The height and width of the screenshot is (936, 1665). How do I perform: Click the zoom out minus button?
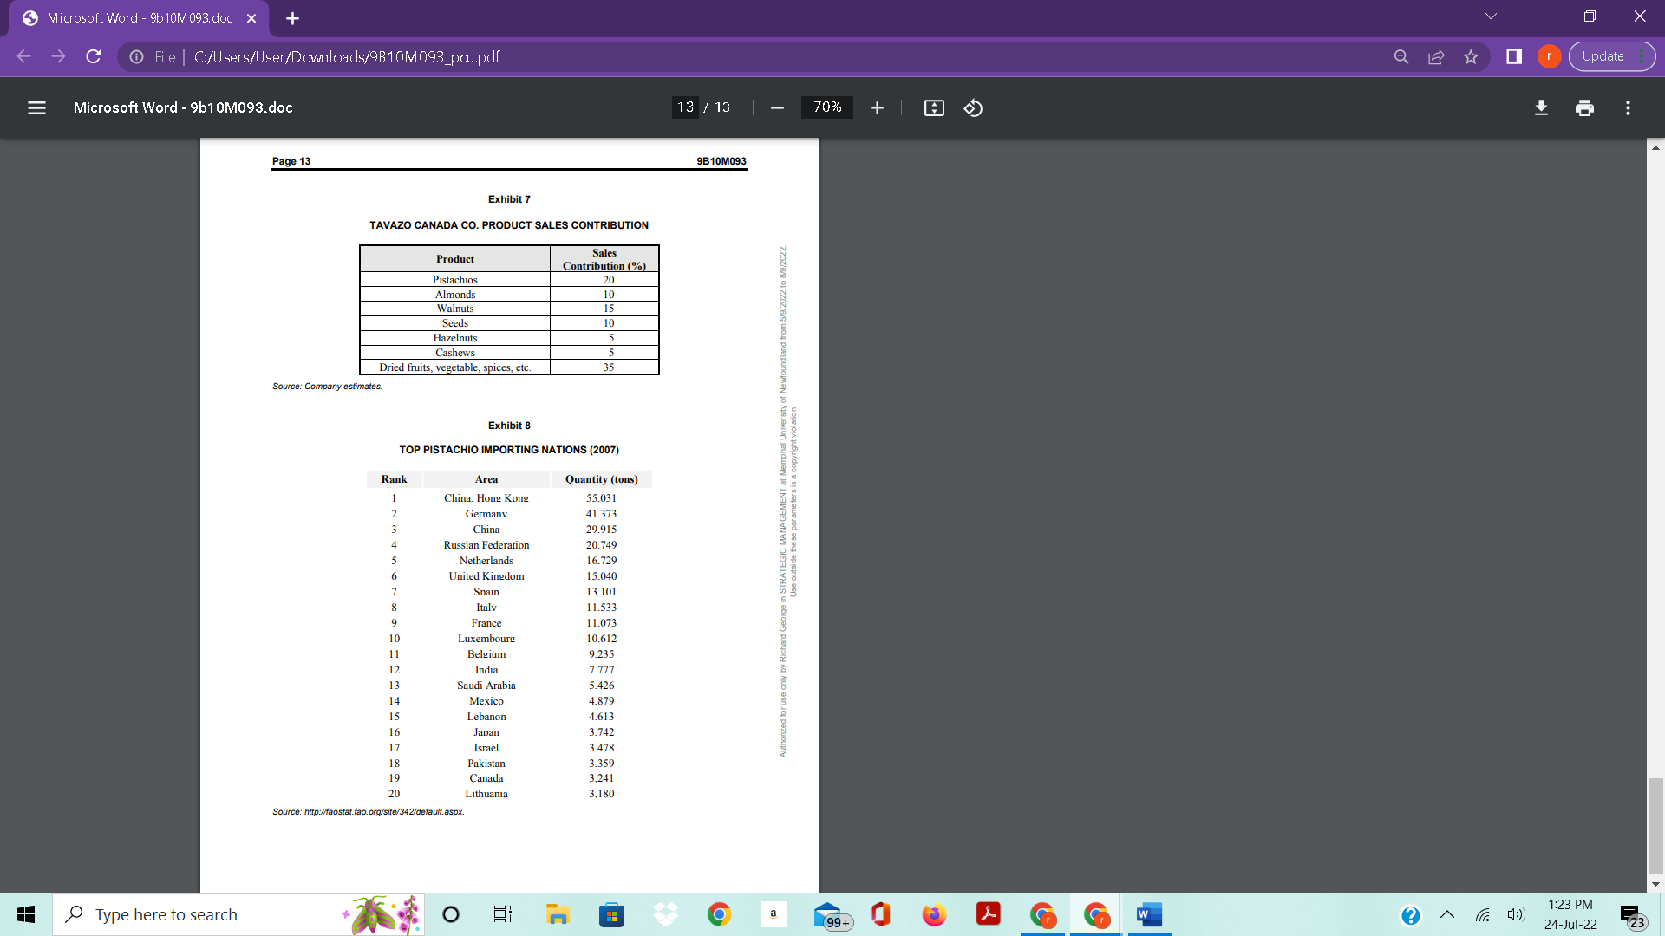(x=777, y=107)
